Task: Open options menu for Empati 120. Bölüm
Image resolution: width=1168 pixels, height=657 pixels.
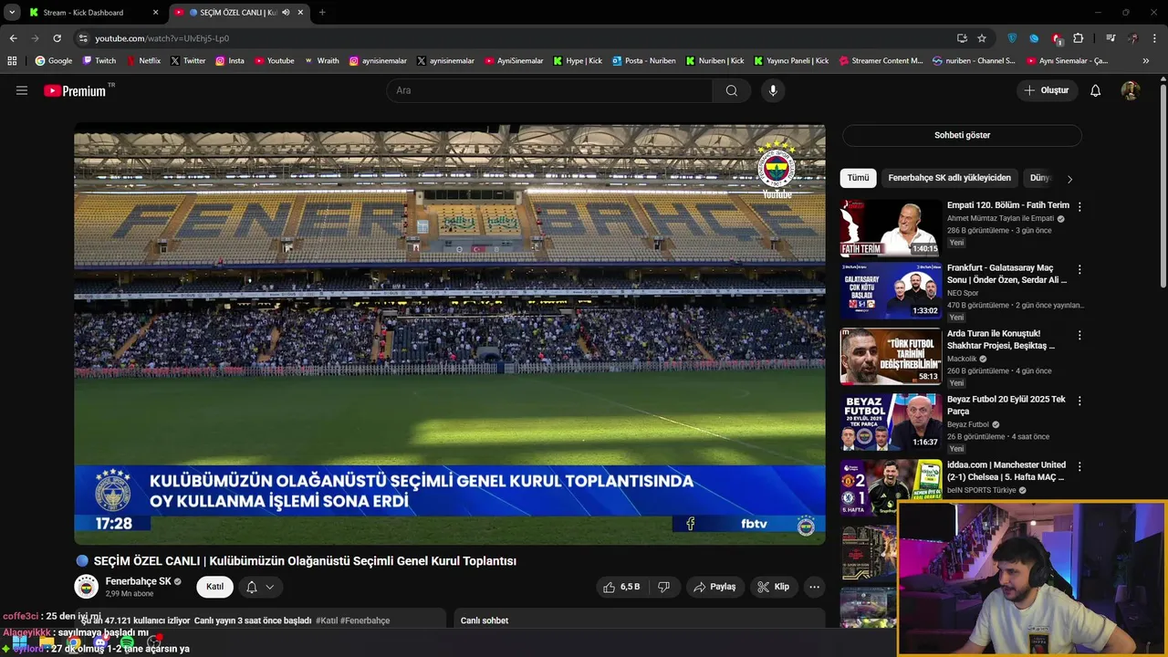Action: (1079, 207)
